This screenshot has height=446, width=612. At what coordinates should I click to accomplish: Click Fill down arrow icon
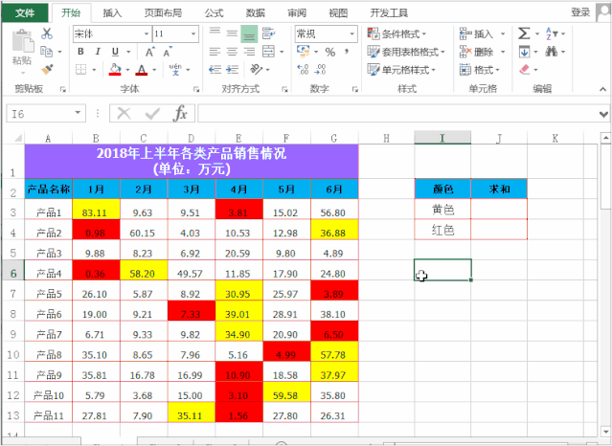click(524, 52)
